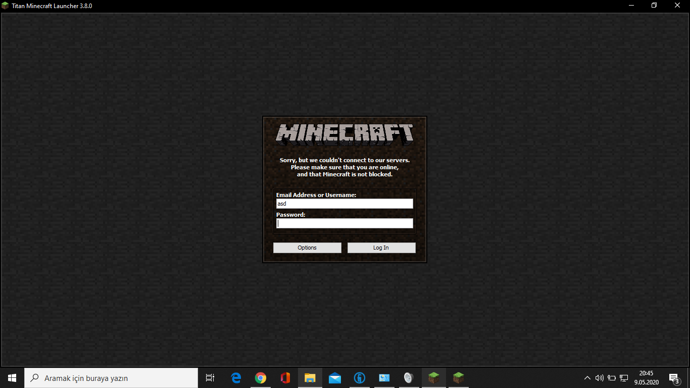Restore down the launcher window
This screenshot has width=690, height=388.
pyautogui.click(x=654, y=6)
